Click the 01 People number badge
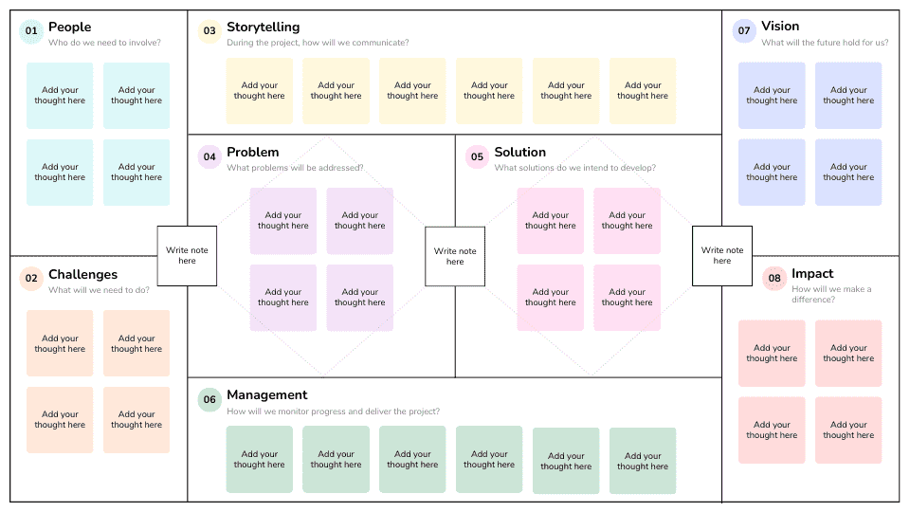The image size is (910, 512). (x=31, y=31)
